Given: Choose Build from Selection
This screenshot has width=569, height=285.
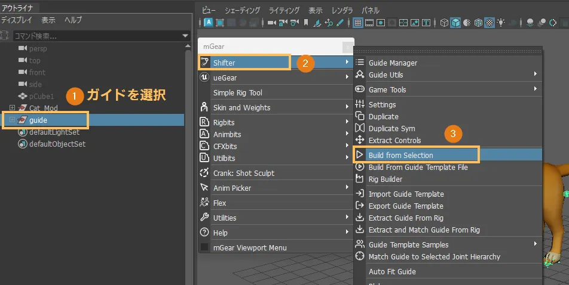Looking at the screenshot, I should click(x=400, y=155).
